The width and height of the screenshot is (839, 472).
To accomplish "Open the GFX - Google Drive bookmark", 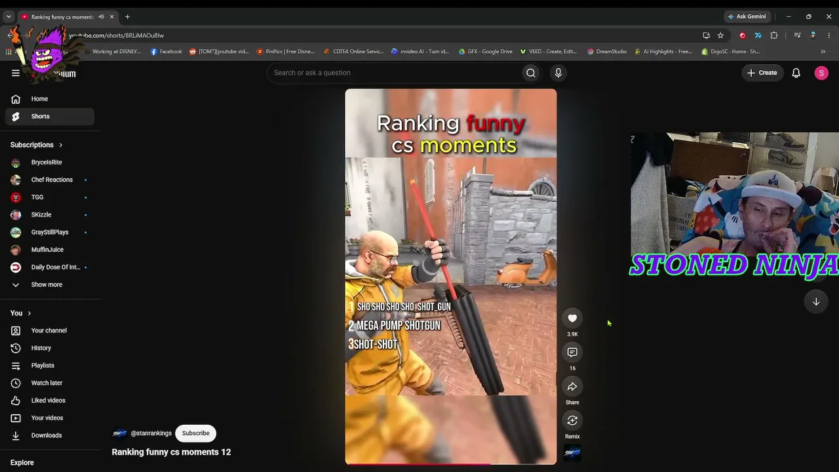I will pos(486,51).
